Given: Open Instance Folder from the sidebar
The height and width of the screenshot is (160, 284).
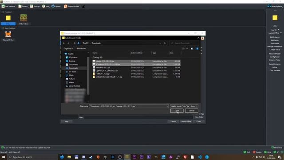Looking at the screenshot, I should tap(275, 60).
